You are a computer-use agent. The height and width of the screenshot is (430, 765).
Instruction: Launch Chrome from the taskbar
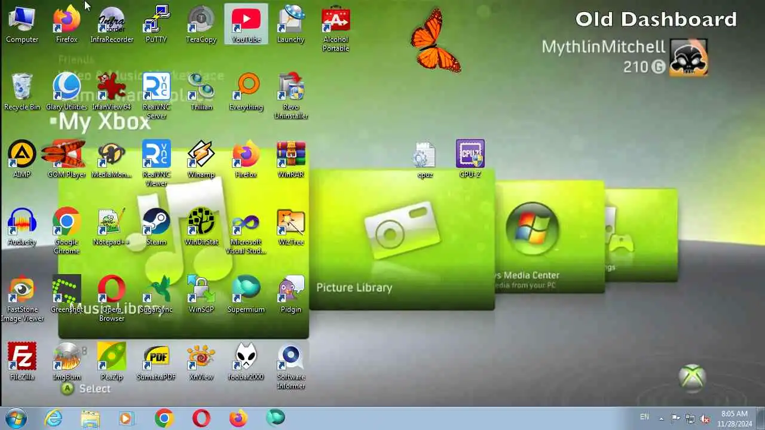click(x=164, y=418)
